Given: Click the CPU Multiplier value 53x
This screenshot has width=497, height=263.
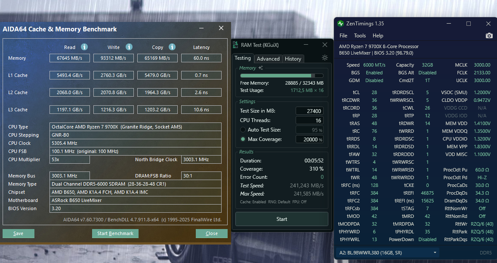Looking at the screenshot, I should (69, 159).
